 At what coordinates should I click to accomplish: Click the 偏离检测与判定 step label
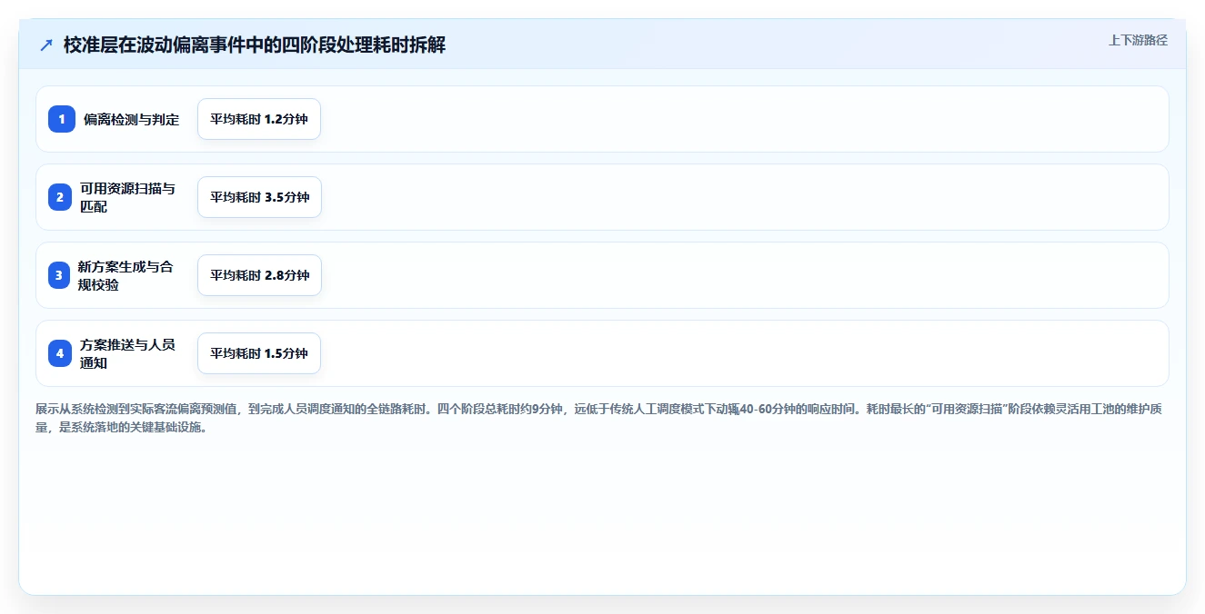[132, 119]
